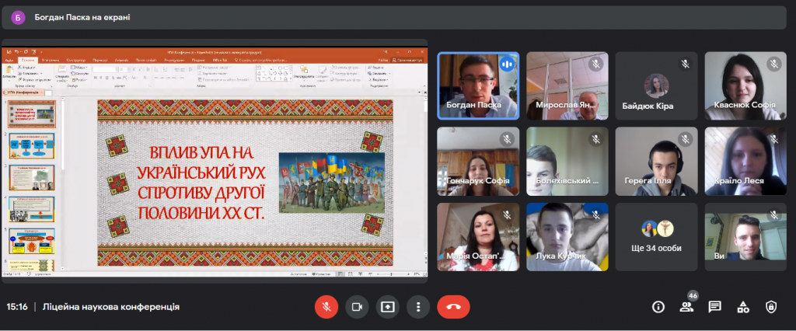Open the chat panel icon
796x331 pixels.
(x=714, y=307)
